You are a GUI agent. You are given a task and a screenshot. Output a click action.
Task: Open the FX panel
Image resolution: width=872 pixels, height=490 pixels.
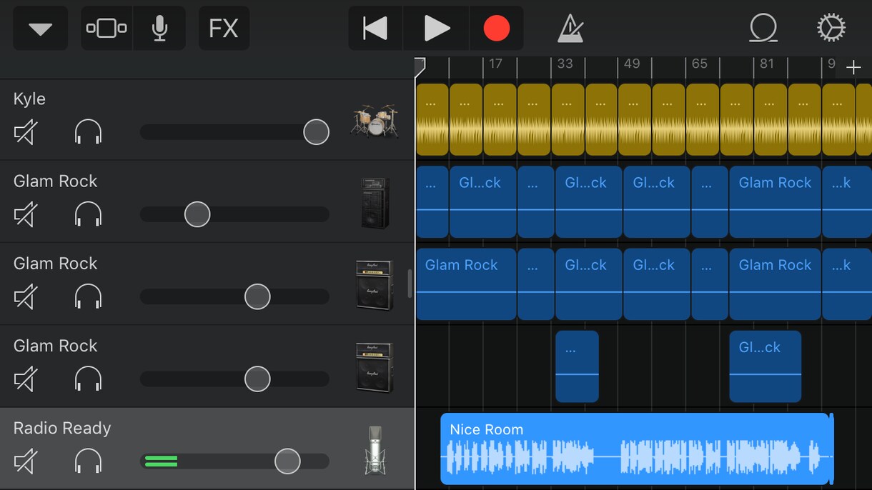pos(224,29)
